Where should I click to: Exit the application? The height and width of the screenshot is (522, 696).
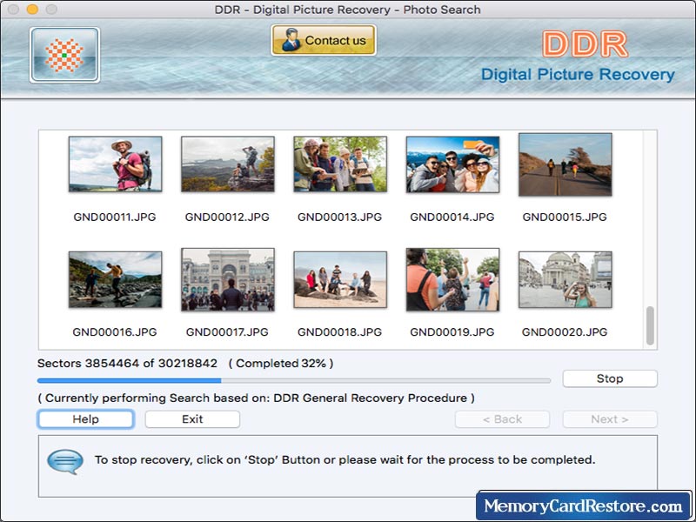point(191,418)
